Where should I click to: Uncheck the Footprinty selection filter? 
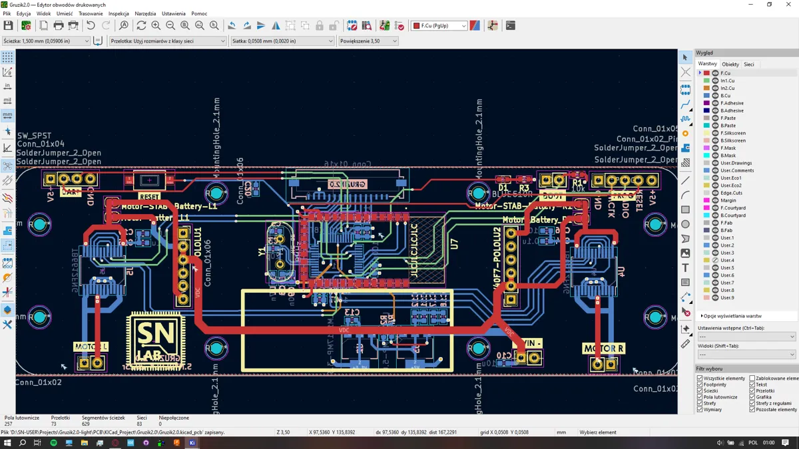pyautogui.click(x=700, y=384)
